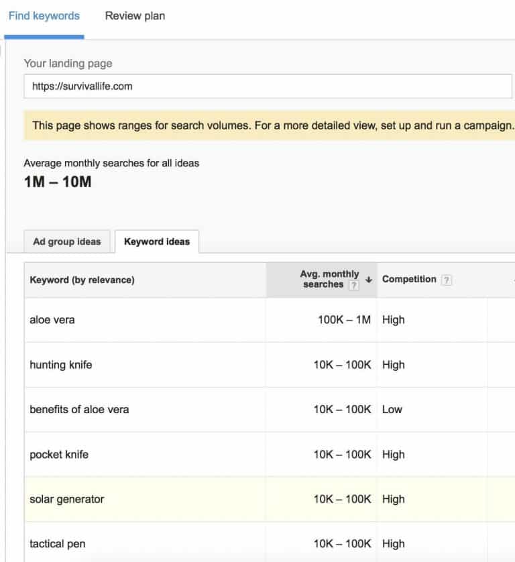Viewport: 515px width, 562px height.
Task: Select the keyword aloe vera
Action: click(x=52, y=320)
